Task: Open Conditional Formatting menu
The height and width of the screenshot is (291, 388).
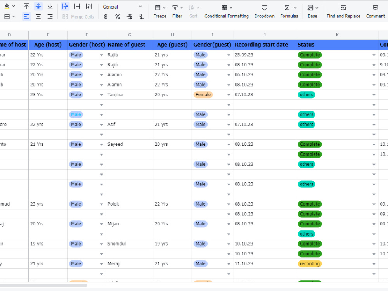Action: click(x=227, y=12)
